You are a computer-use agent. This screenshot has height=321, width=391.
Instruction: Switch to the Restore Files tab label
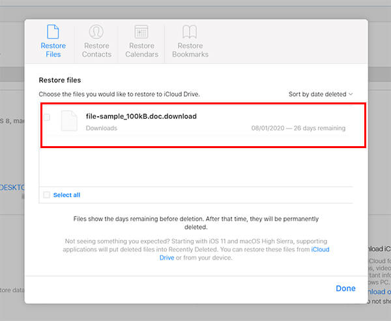(53, 50)
